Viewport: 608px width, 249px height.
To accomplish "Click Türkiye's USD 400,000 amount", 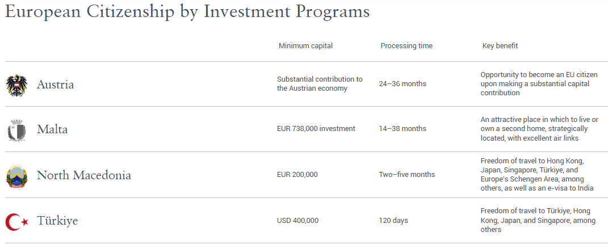I will 297,221.
